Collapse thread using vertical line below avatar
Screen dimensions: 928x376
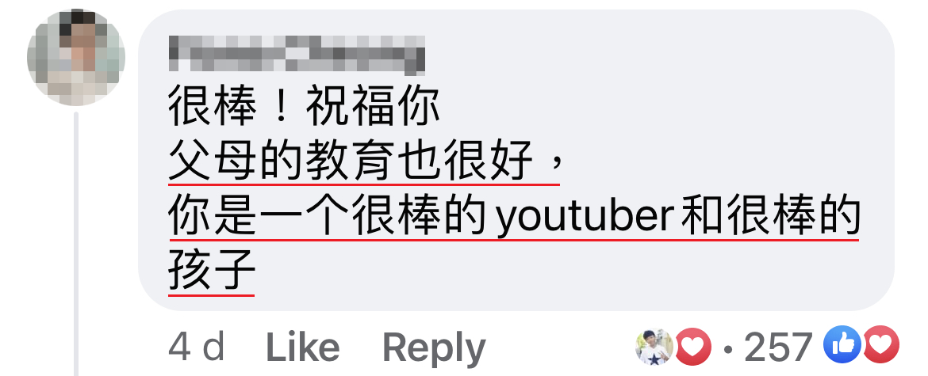click(x=76, y=243)
